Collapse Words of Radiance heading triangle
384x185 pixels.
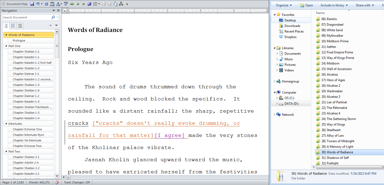(6, 35)
